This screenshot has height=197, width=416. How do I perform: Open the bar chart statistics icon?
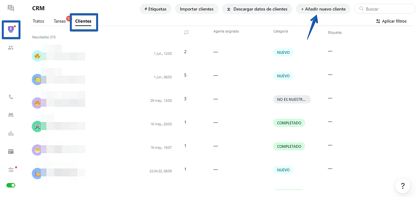click(x=11, y=134)
